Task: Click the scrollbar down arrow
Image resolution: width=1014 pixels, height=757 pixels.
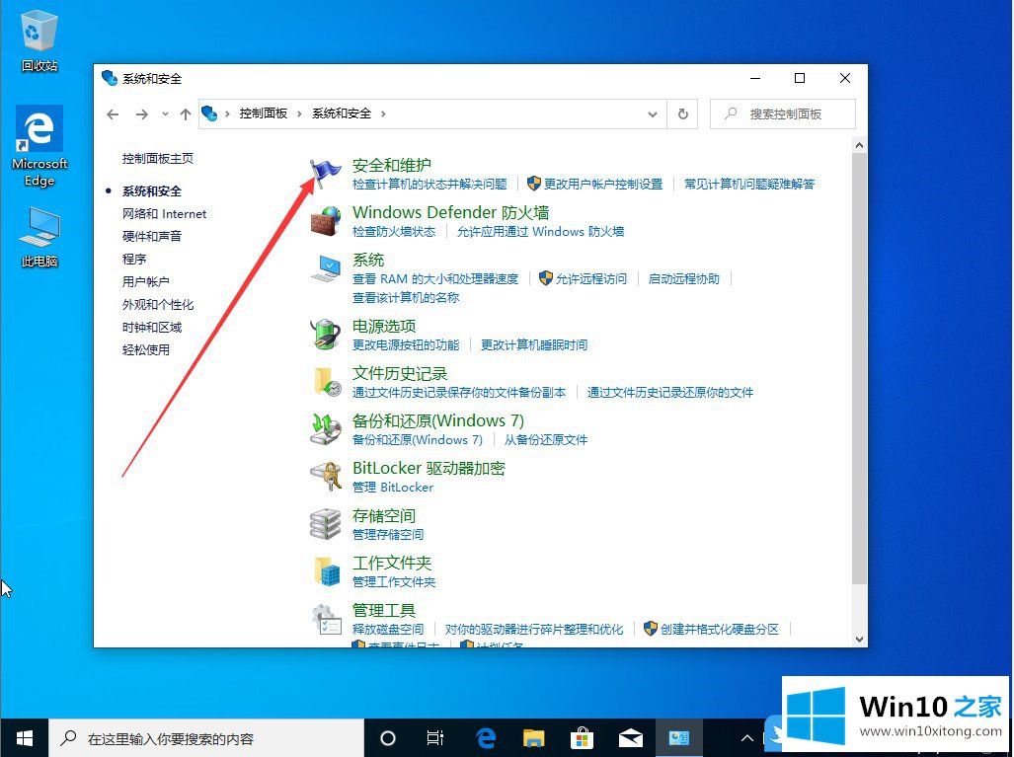Action: click(x=859, y=639)
